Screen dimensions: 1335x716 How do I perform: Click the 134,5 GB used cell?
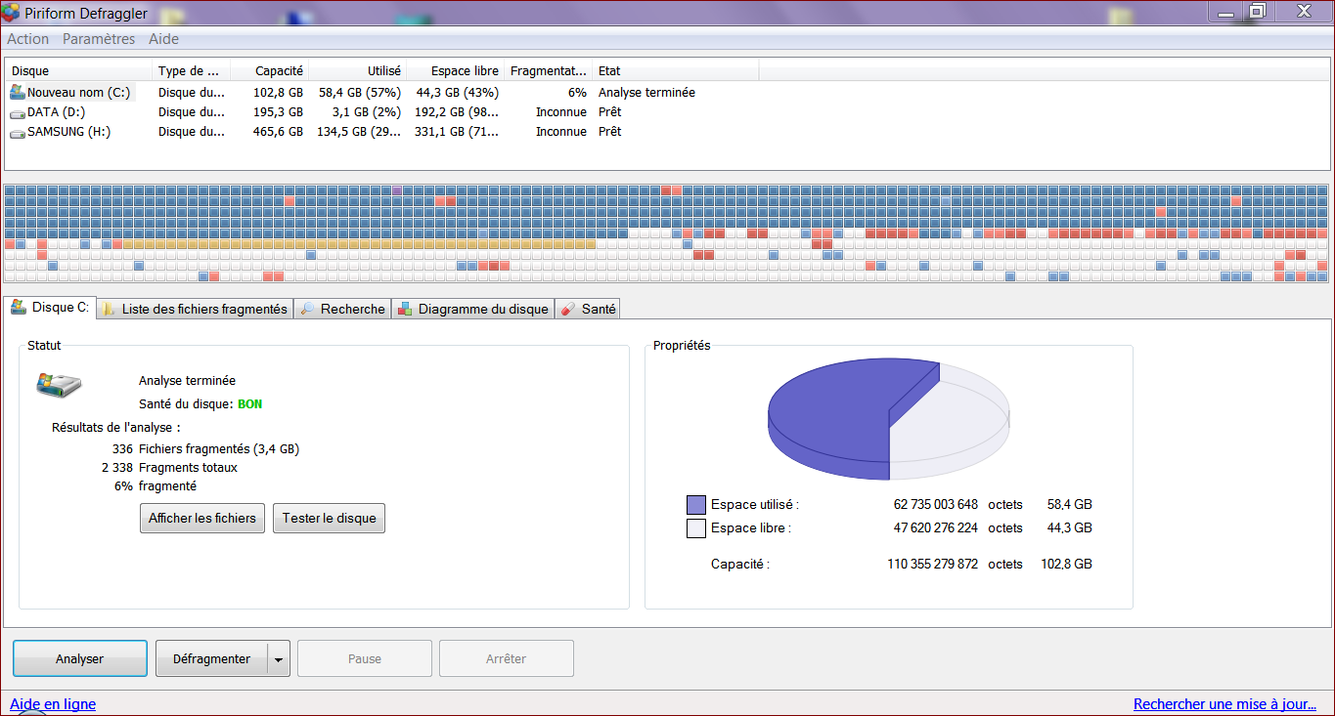[x=359, y=132]
